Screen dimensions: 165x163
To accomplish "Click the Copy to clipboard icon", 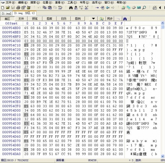I will (50, 8).
